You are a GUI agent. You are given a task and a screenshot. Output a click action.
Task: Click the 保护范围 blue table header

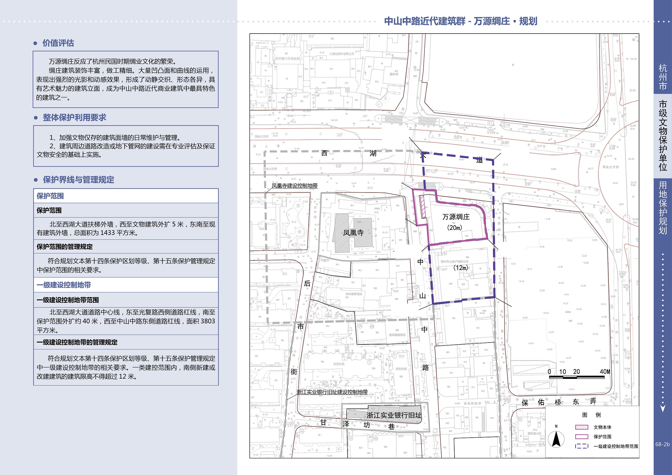pyautogui.click(x=50, y=196)
